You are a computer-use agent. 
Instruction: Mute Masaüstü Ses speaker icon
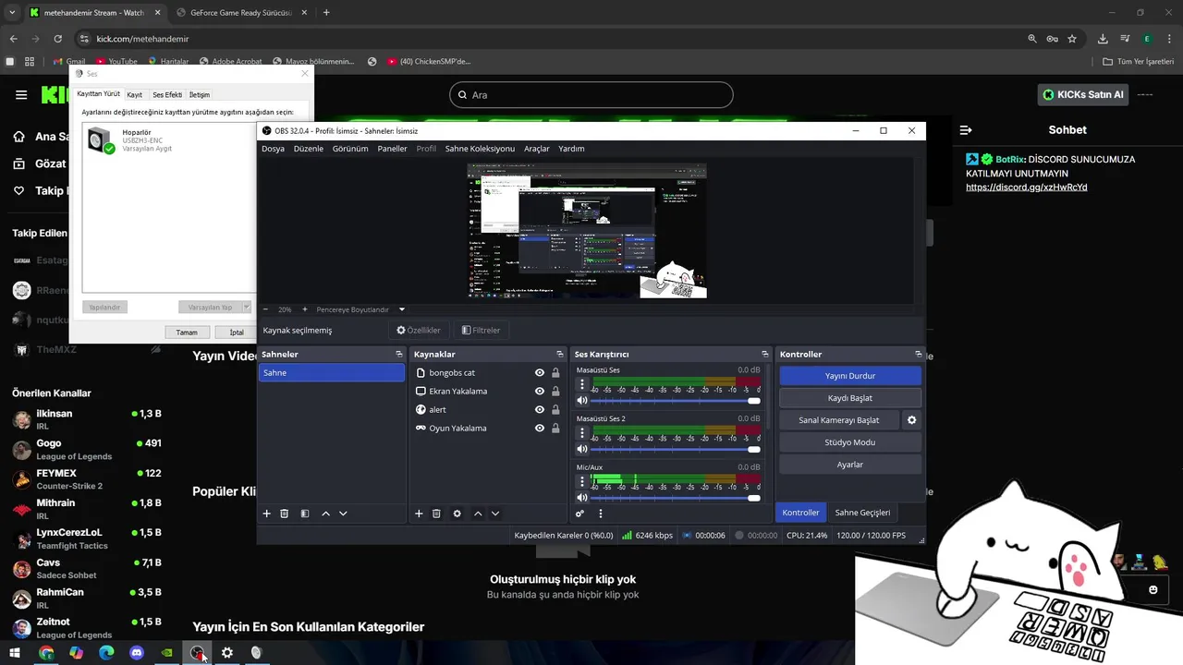coord(582,401)
